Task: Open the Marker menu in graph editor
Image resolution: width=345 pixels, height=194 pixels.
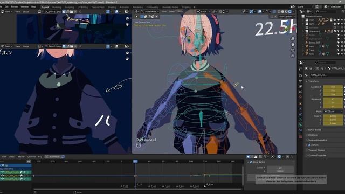Action: point(21,157)
